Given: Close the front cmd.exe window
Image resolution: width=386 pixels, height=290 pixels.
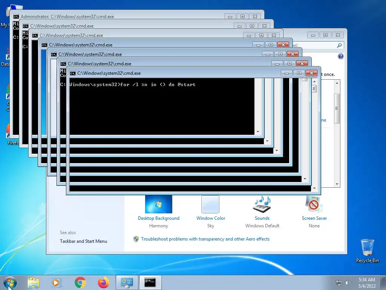Looking at the screenshot, I should click(x=311, y=73).
